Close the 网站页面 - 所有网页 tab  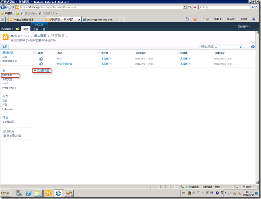coord(79,19)
